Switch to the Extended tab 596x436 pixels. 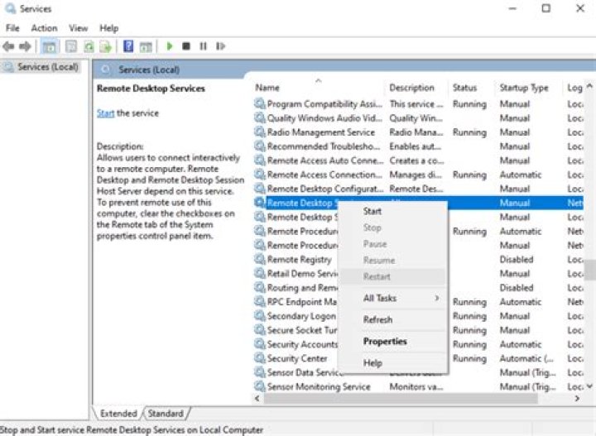pos(118,413)
